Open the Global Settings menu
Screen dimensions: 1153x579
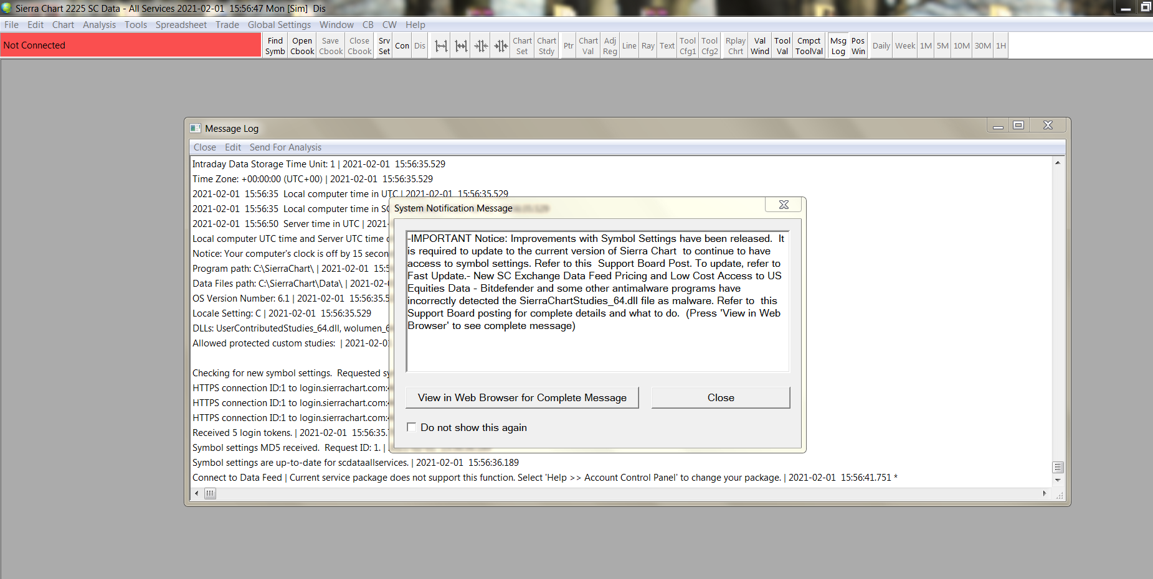coord(279,25)
